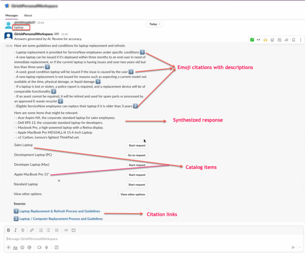Open more message actions menu
Screen dimensions: 305x253
pos(300,40)
